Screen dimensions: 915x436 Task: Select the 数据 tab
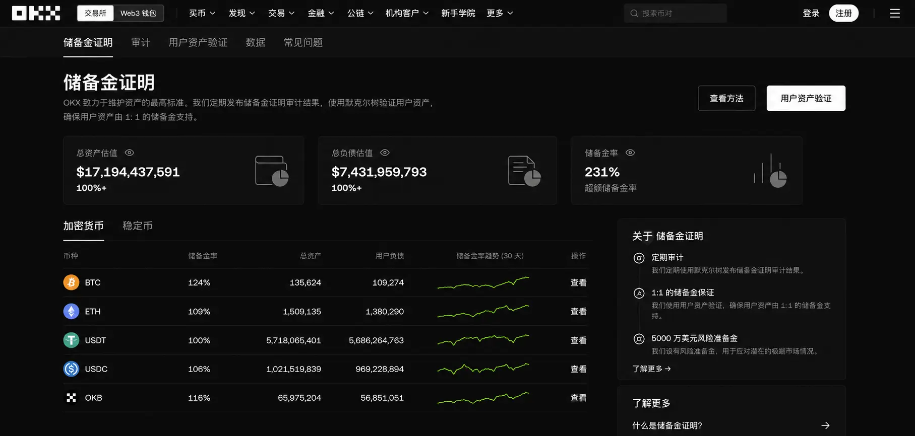pyautogui.click(x=256, y=42)
